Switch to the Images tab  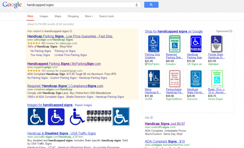coord(44,16)
